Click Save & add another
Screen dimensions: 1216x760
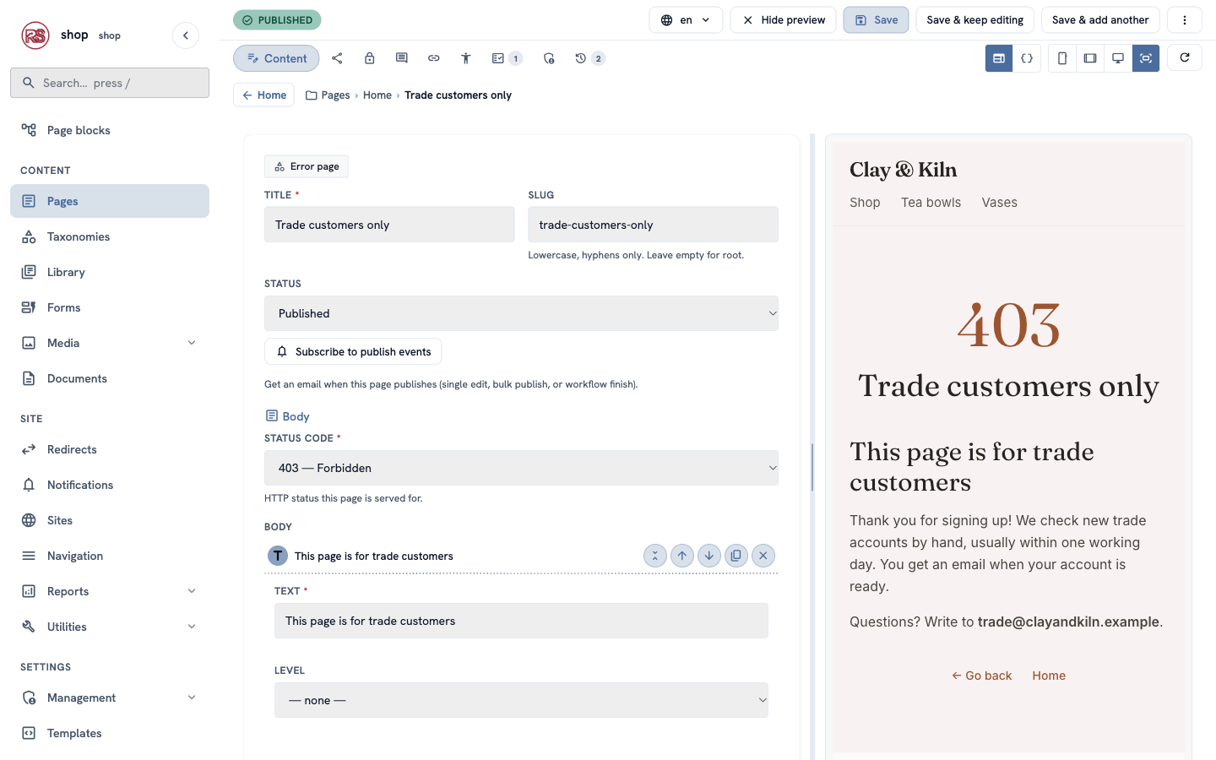1100,20
